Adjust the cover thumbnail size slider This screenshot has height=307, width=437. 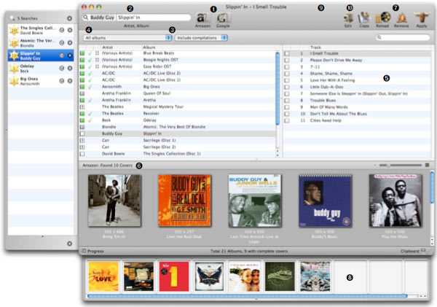click(x=390, y=166)
